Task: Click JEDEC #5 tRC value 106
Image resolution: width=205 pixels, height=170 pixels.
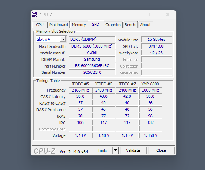Action: pos(80,122)
